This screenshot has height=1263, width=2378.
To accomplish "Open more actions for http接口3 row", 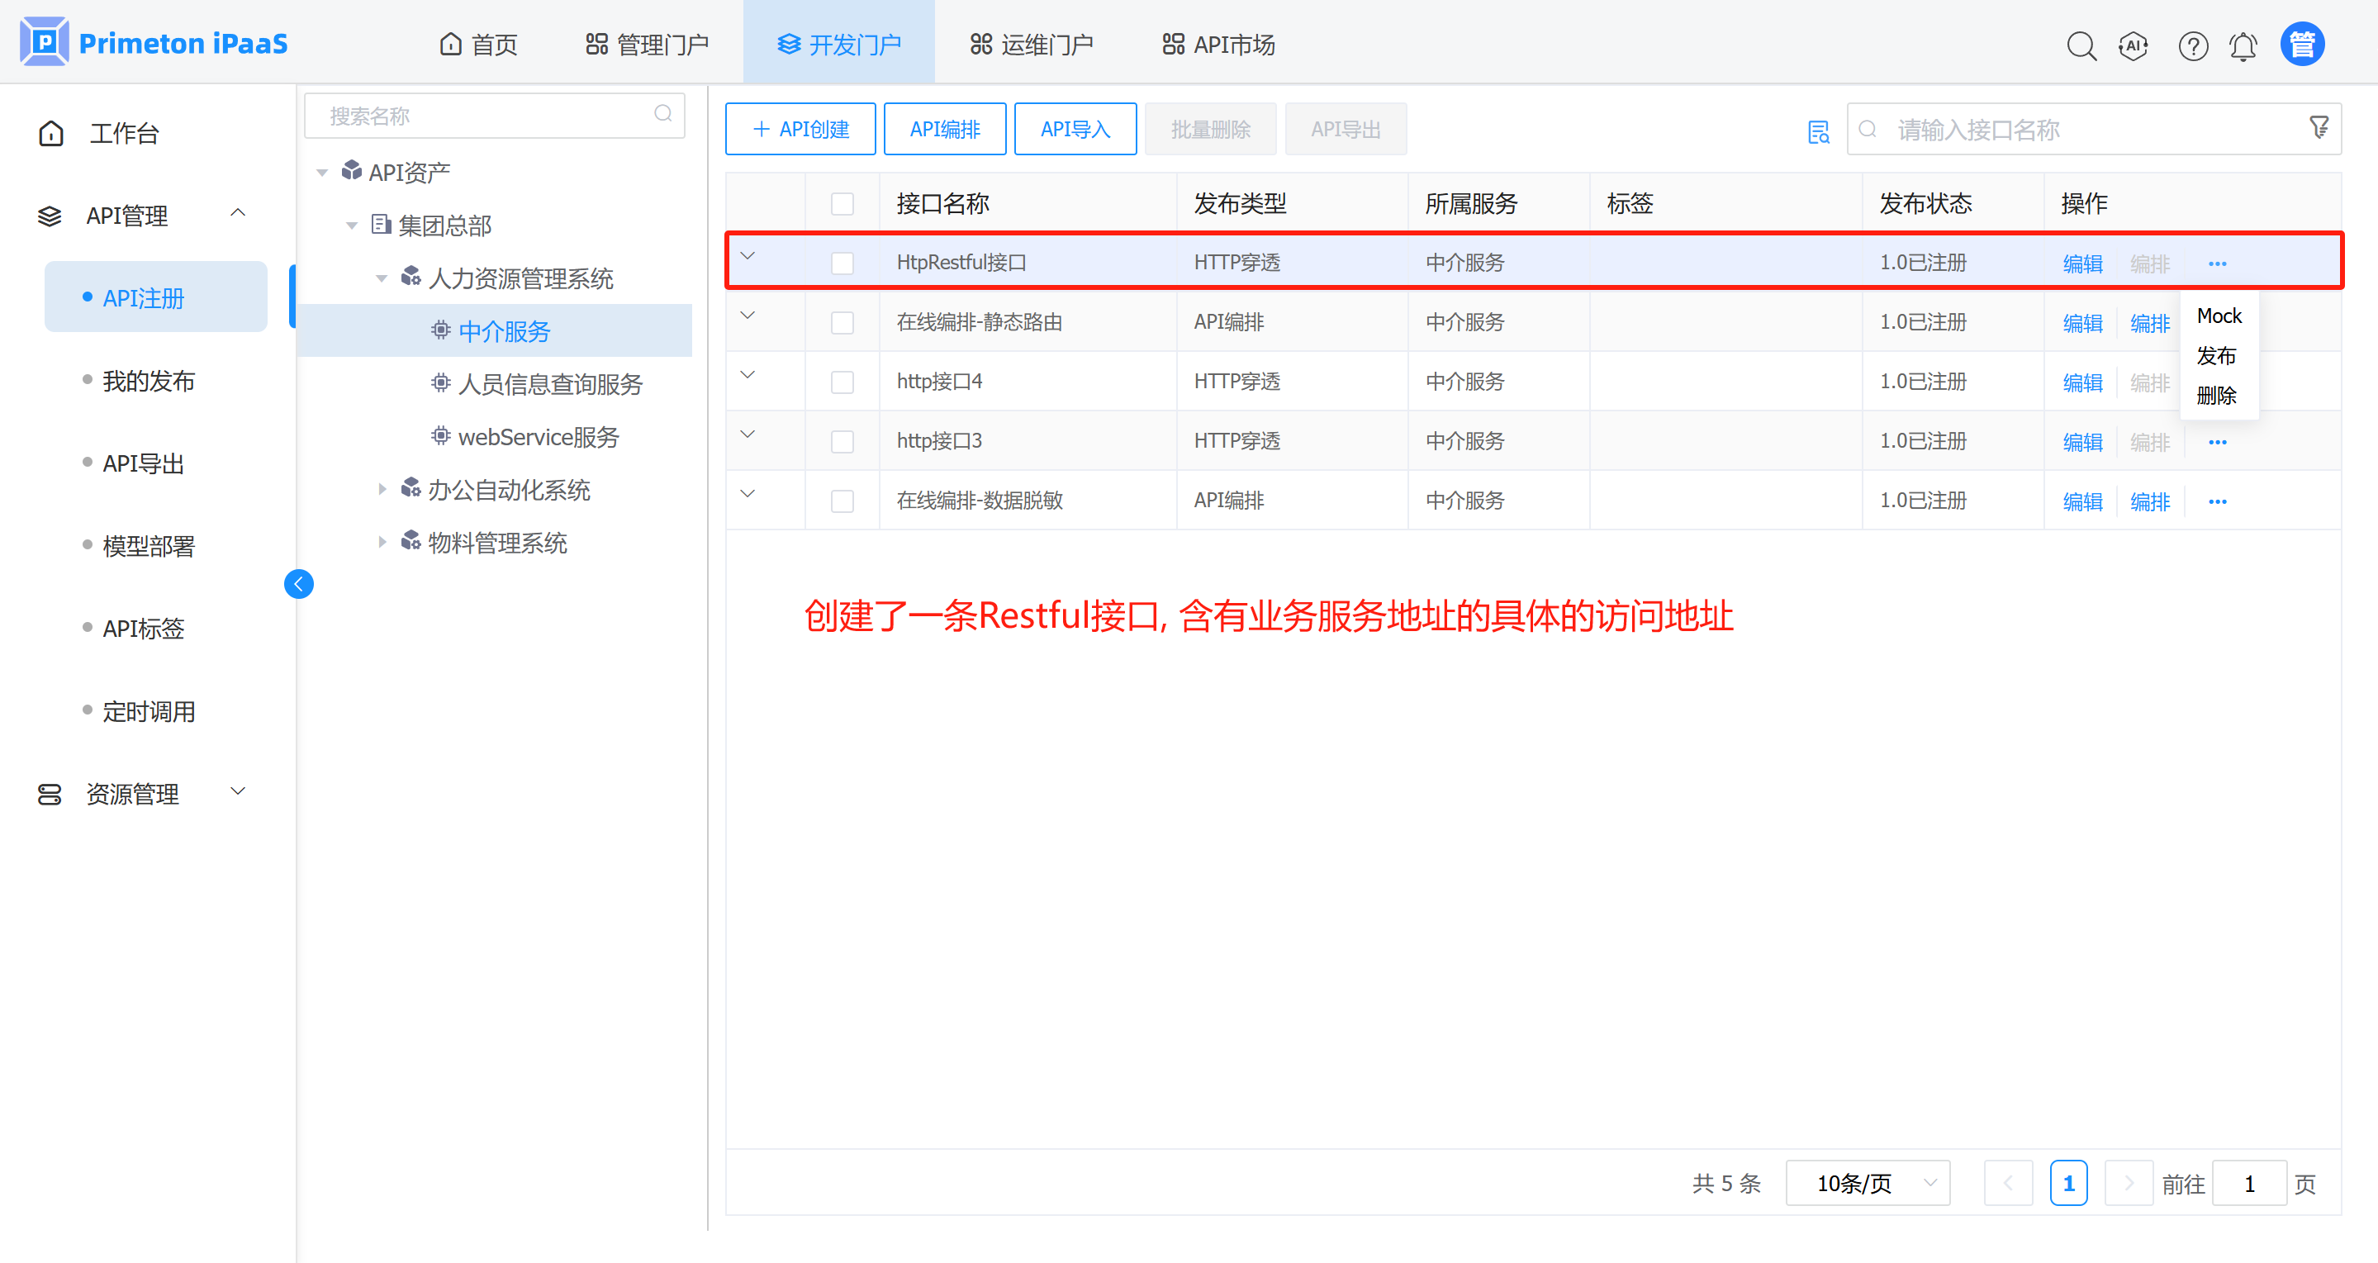I will point(2218,442).
